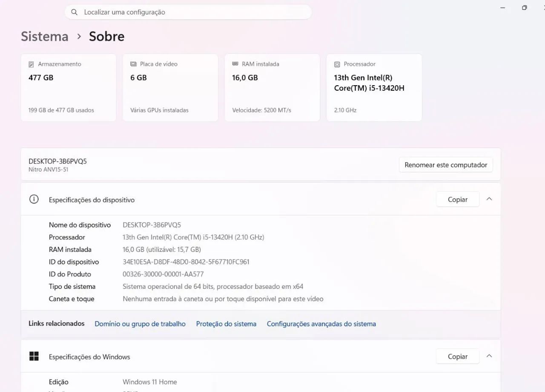545x392 pixels.
Task: Click the Windows logo beside Especificações do Windows
Action: click(x=34, y=356)
